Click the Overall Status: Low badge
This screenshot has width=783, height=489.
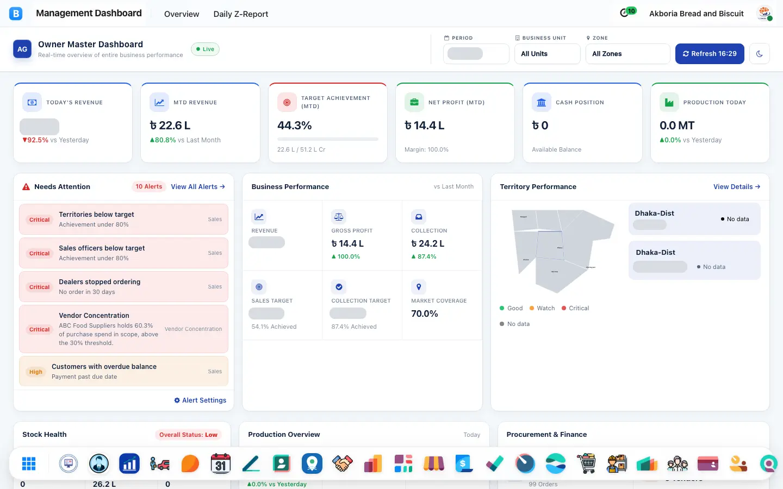click(188, 435)
